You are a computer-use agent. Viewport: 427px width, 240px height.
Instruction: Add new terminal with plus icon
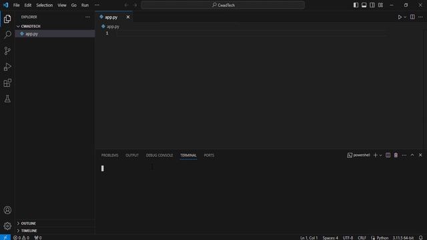pyautogui.click(x=375, y=155)
